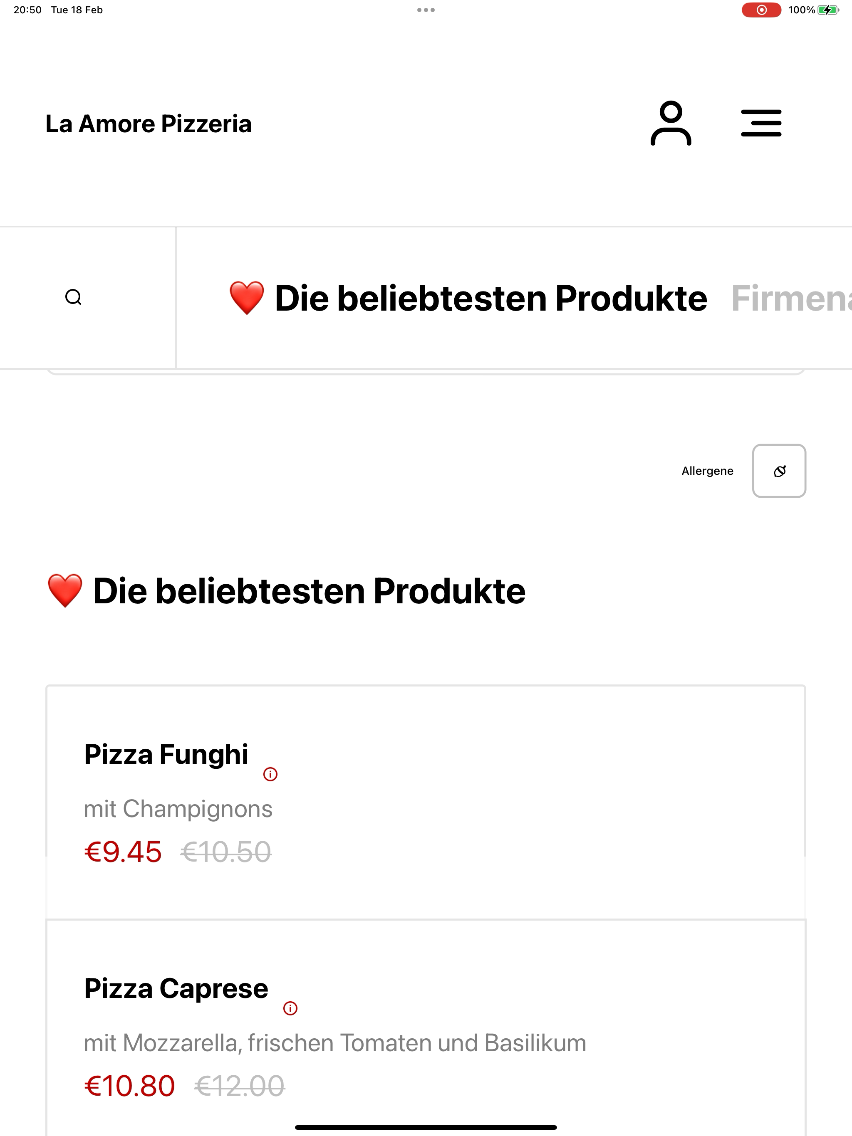Click the search magnifier icon

74,297
